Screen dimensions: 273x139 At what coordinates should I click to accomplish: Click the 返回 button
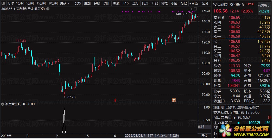tap(205, 3)
